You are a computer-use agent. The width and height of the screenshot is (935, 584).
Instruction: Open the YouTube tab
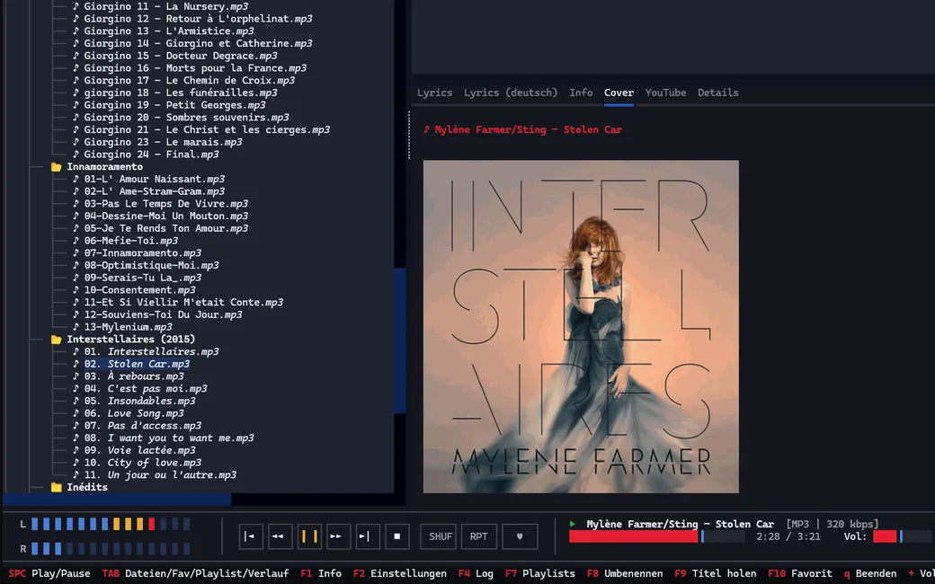coord(665,93)
